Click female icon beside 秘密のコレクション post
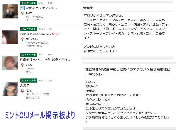The image size is (176, 130). [x=22, y=13]
